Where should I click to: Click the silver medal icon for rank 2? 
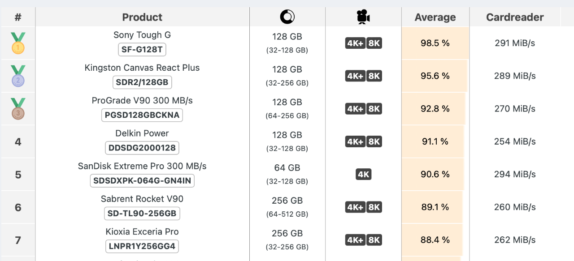point(18,76)
